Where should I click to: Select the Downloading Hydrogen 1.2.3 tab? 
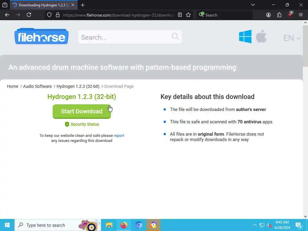pyautogui.click(x=43, y=5)
